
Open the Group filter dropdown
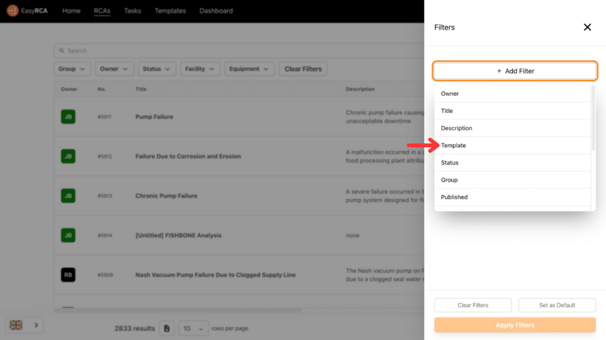coord(72,69)
